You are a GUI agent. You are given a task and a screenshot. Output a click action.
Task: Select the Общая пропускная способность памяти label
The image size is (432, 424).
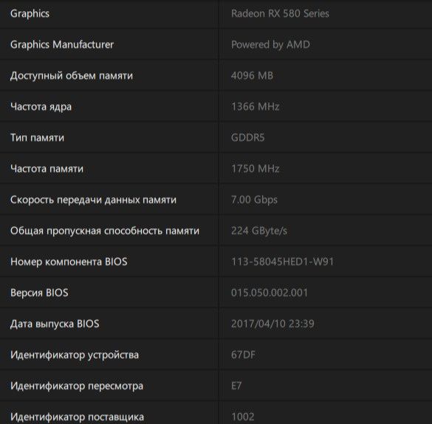(105, 231)
